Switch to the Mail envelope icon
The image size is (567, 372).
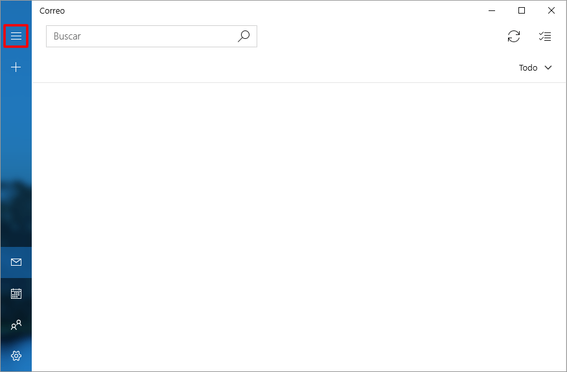(x=16, y=262)
